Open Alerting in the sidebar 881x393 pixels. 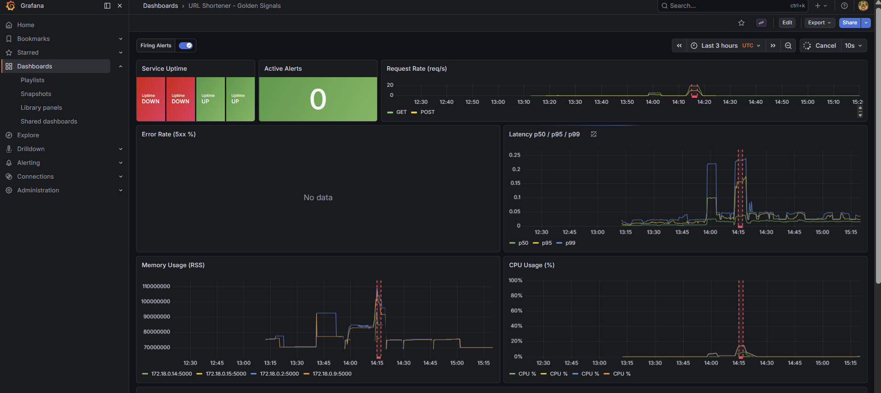pos(29,163)
